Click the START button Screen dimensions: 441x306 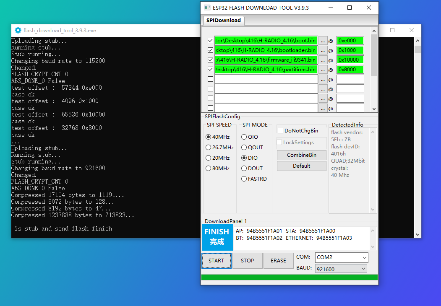coord(216,260)
